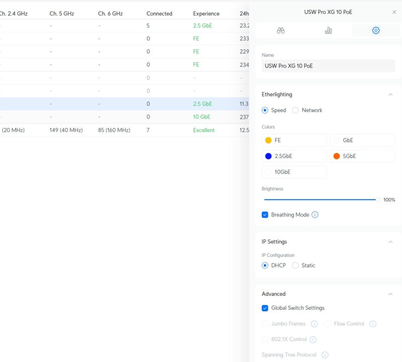This screenshot has height=362, width=402.
Task: Click the 85 (160 MHz) channel cell
Action: pos(114,130)
